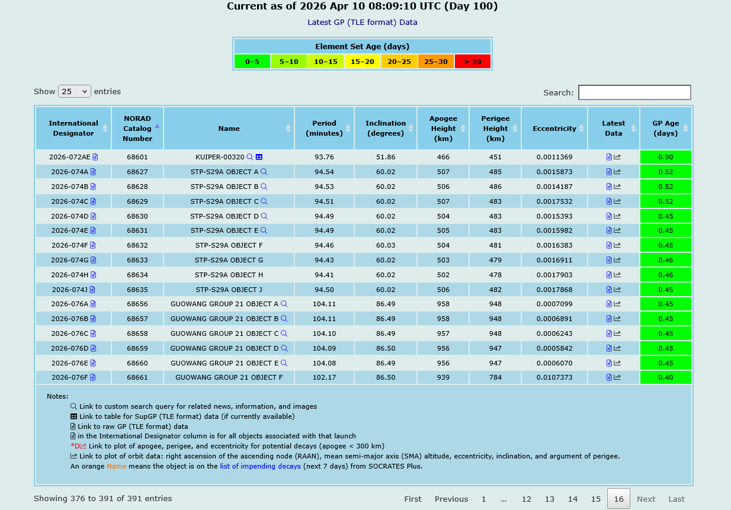Image resolution: width=731 pixels, height=510 pixels.
Task: Open orbit plot icon for STP-S29A OBJECT J
Action: (x=617, y=290)
